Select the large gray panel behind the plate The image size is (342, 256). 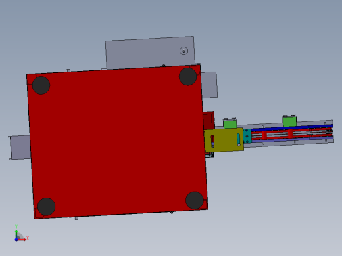(150, 53)
